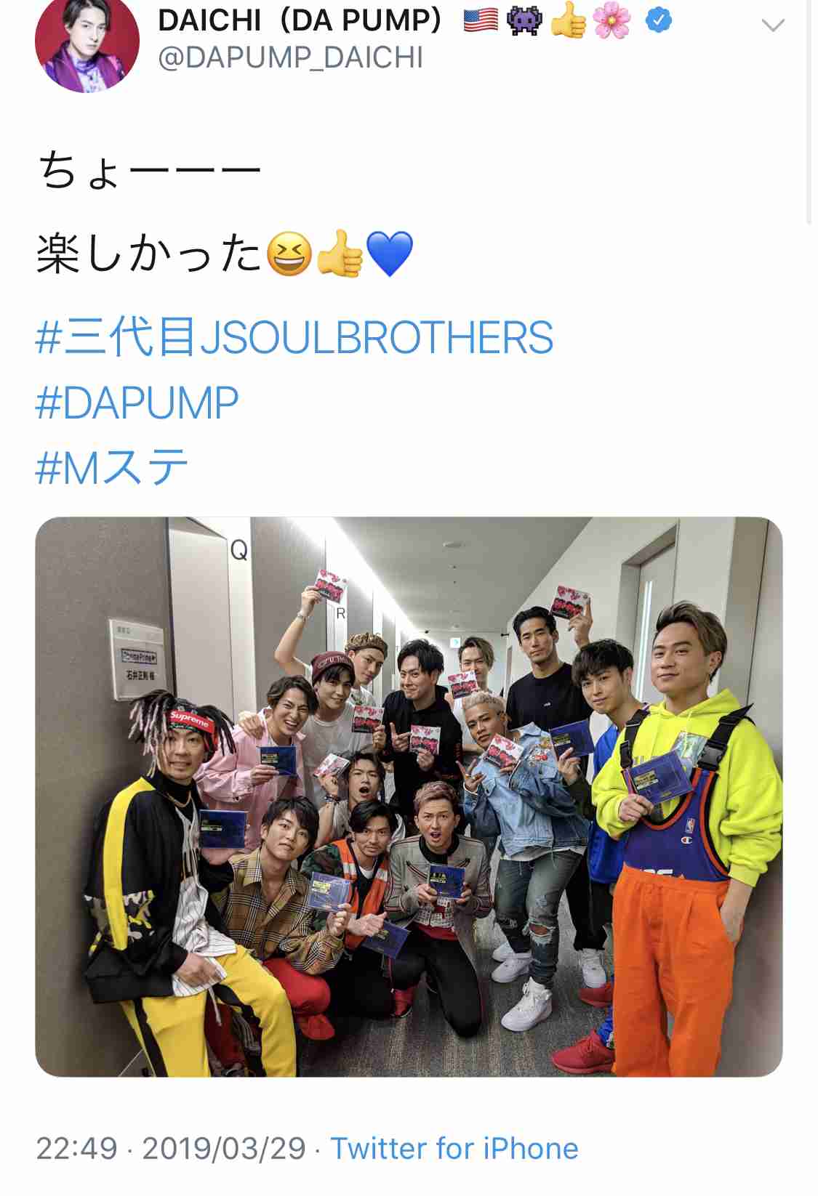Tap the 22:49 · 2019/03/29 timestamp

[x=171, y=1149]
